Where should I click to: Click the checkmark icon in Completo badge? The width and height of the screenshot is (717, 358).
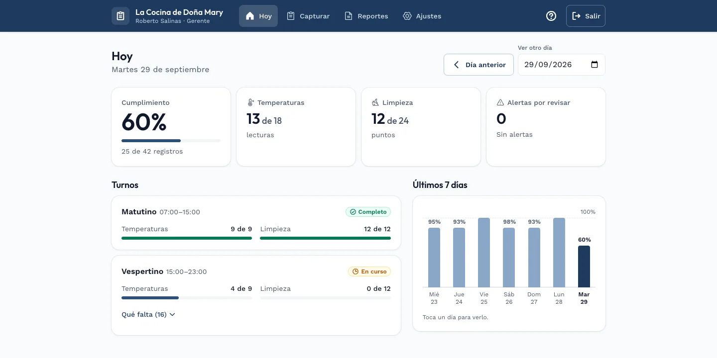tap(353, 212)
